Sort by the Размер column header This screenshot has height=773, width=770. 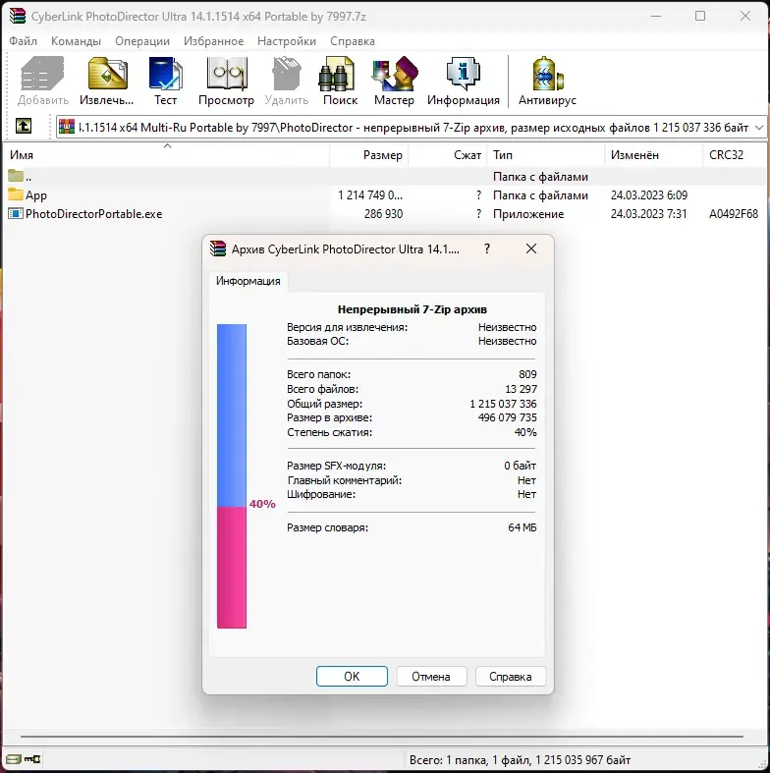pos(369,155)
